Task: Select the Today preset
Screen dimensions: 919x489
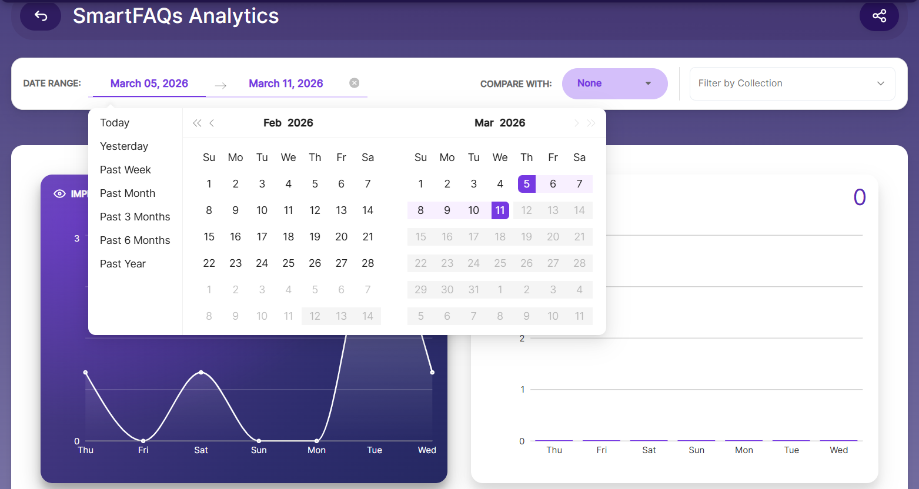Action: pos(115,123)
